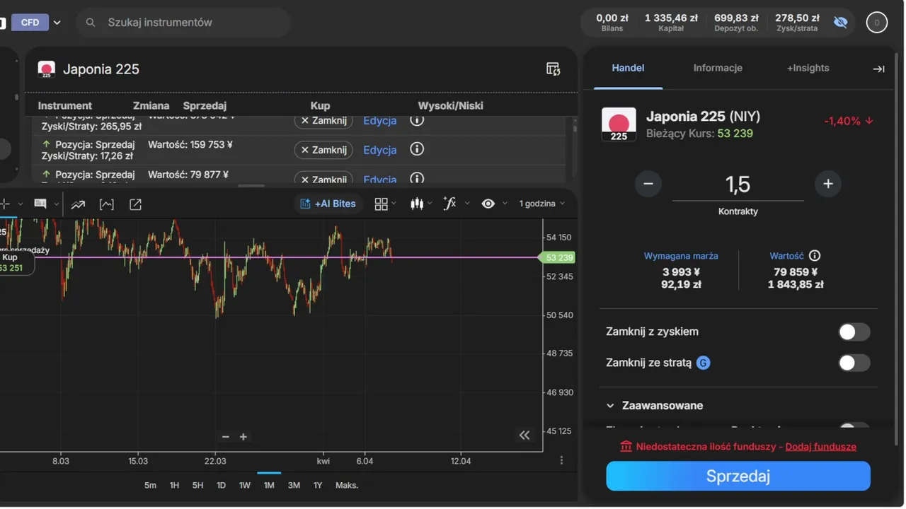Open the notifications counter circle showing 0

(x=876, y=23)
